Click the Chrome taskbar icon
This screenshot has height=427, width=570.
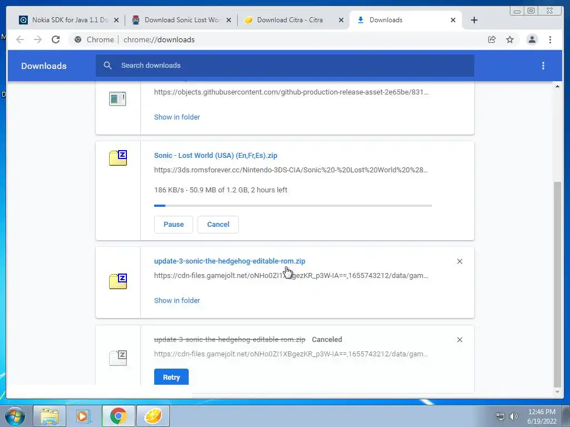tap(118, 416)
